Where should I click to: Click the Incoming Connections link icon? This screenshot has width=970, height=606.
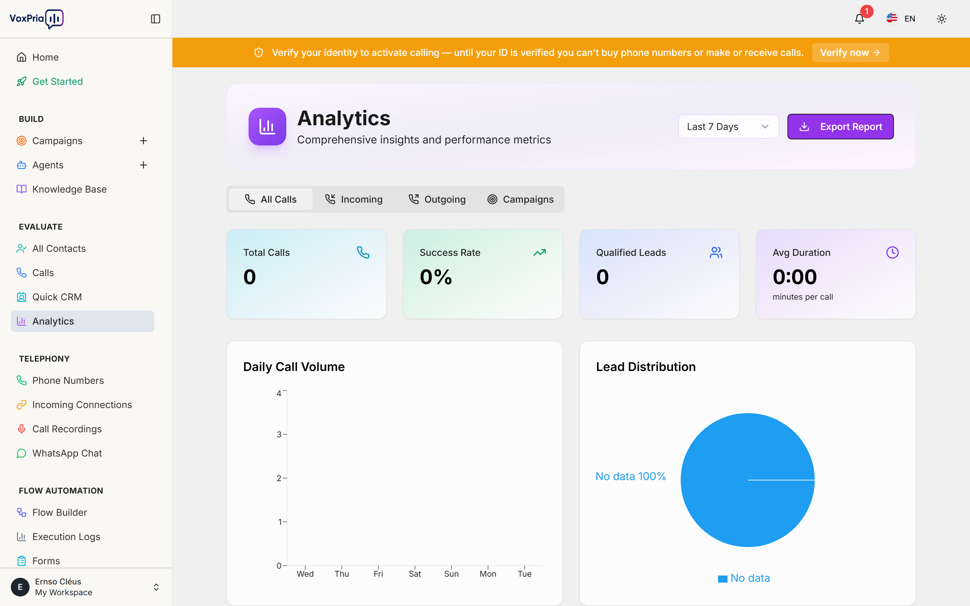(x=22, y=405)
